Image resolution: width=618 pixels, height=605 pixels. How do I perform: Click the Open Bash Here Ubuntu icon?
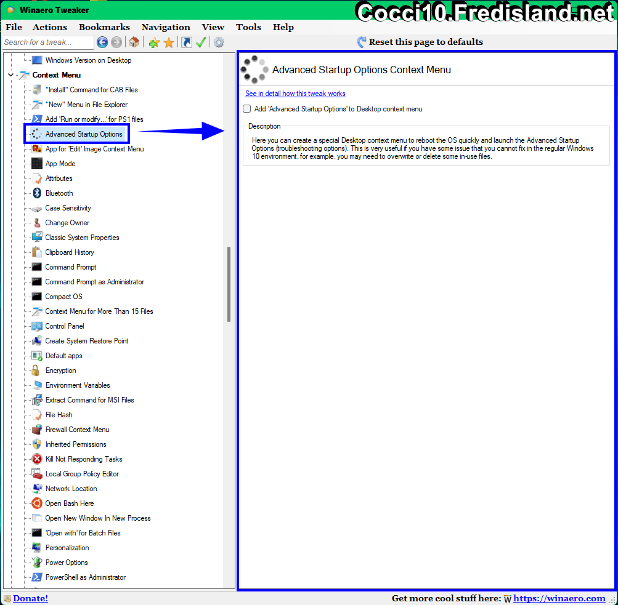36,503
